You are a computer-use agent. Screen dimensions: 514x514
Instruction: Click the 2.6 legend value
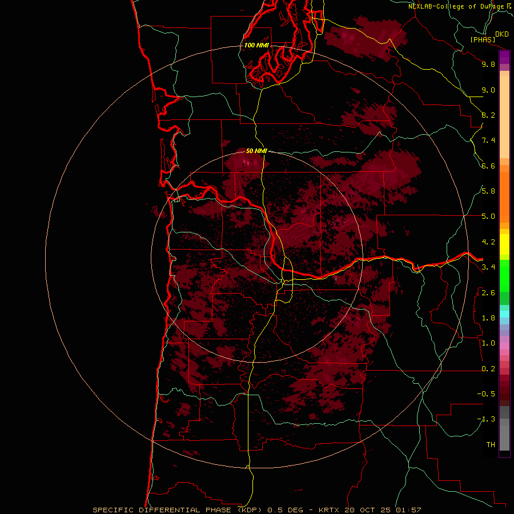488,293
